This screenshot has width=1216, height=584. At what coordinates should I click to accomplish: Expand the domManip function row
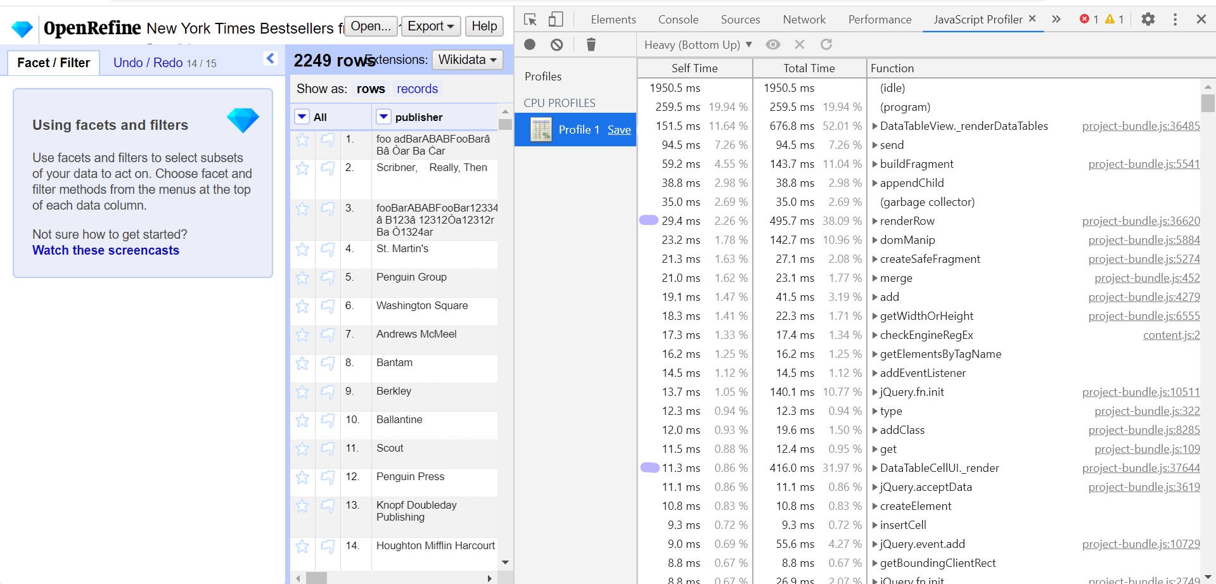(x=875, y=240)
